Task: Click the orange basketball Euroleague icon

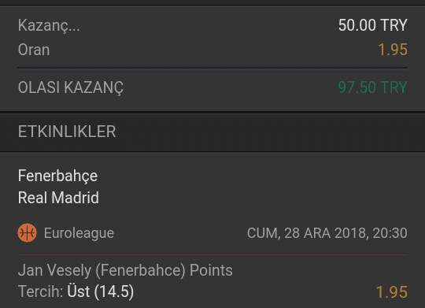Action: [27, 233]
